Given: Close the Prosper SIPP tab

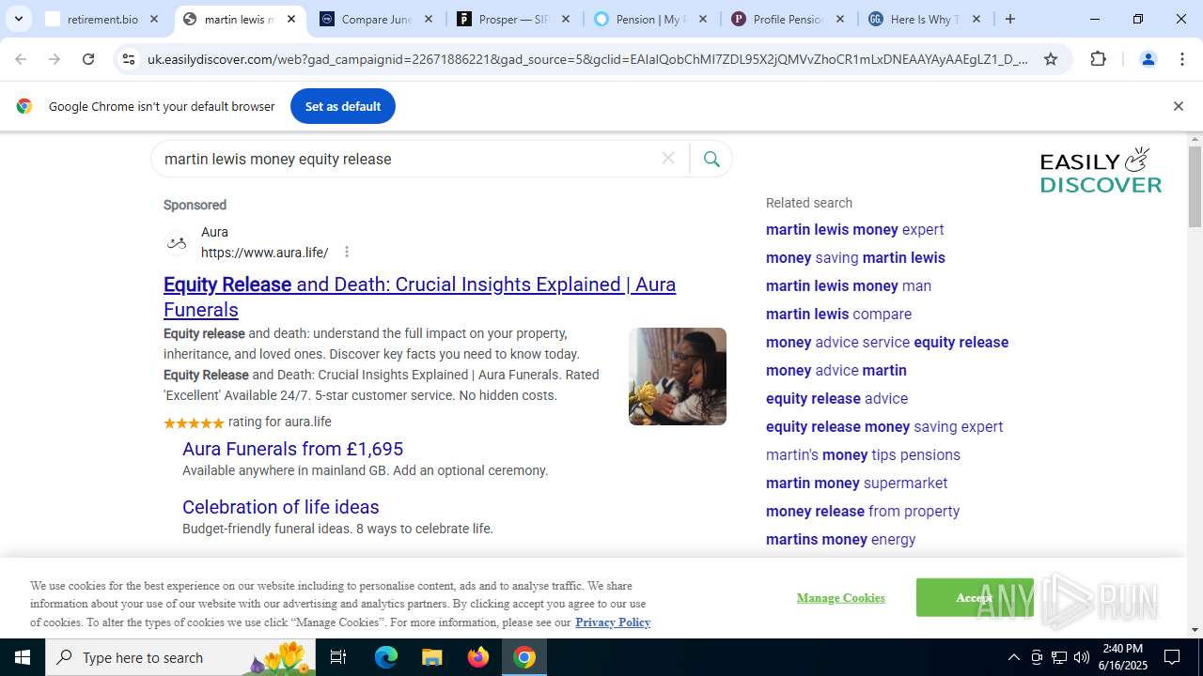Looking at the screenshot, I should point(566,19).
